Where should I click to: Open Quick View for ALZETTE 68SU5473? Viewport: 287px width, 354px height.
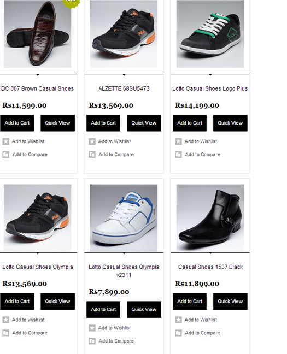144,123
